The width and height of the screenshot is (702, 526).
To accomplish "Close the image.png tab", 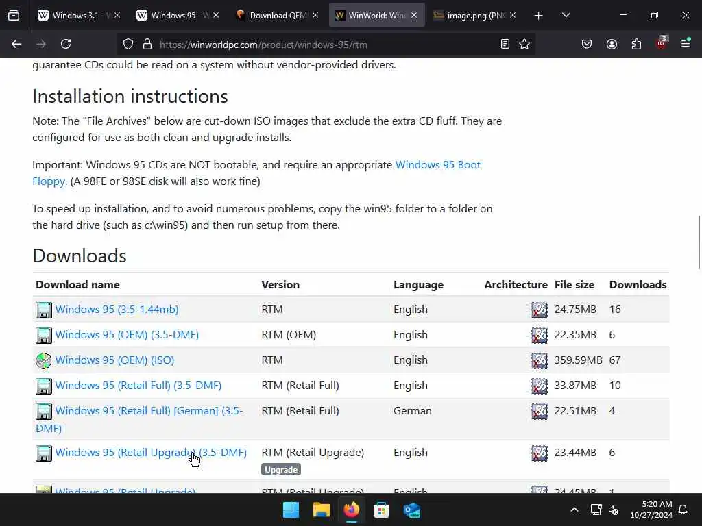I will [x=513, y=15].
